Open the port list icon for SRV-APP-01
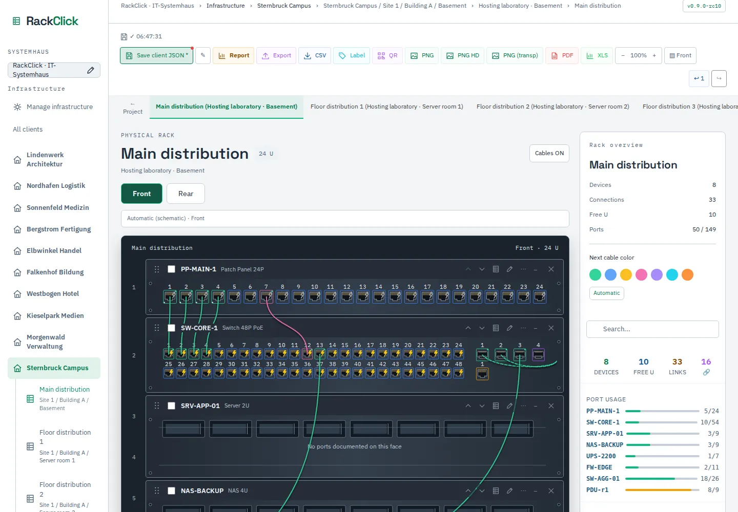Image resolution: width=738 pixels, height=512 pixels. coord(496,406)
